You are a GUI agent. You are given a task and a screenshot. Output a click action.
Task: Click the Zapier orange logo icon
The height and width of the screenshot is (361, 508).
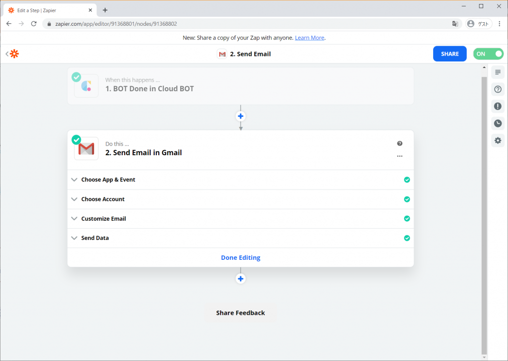(x=14, y=54)
